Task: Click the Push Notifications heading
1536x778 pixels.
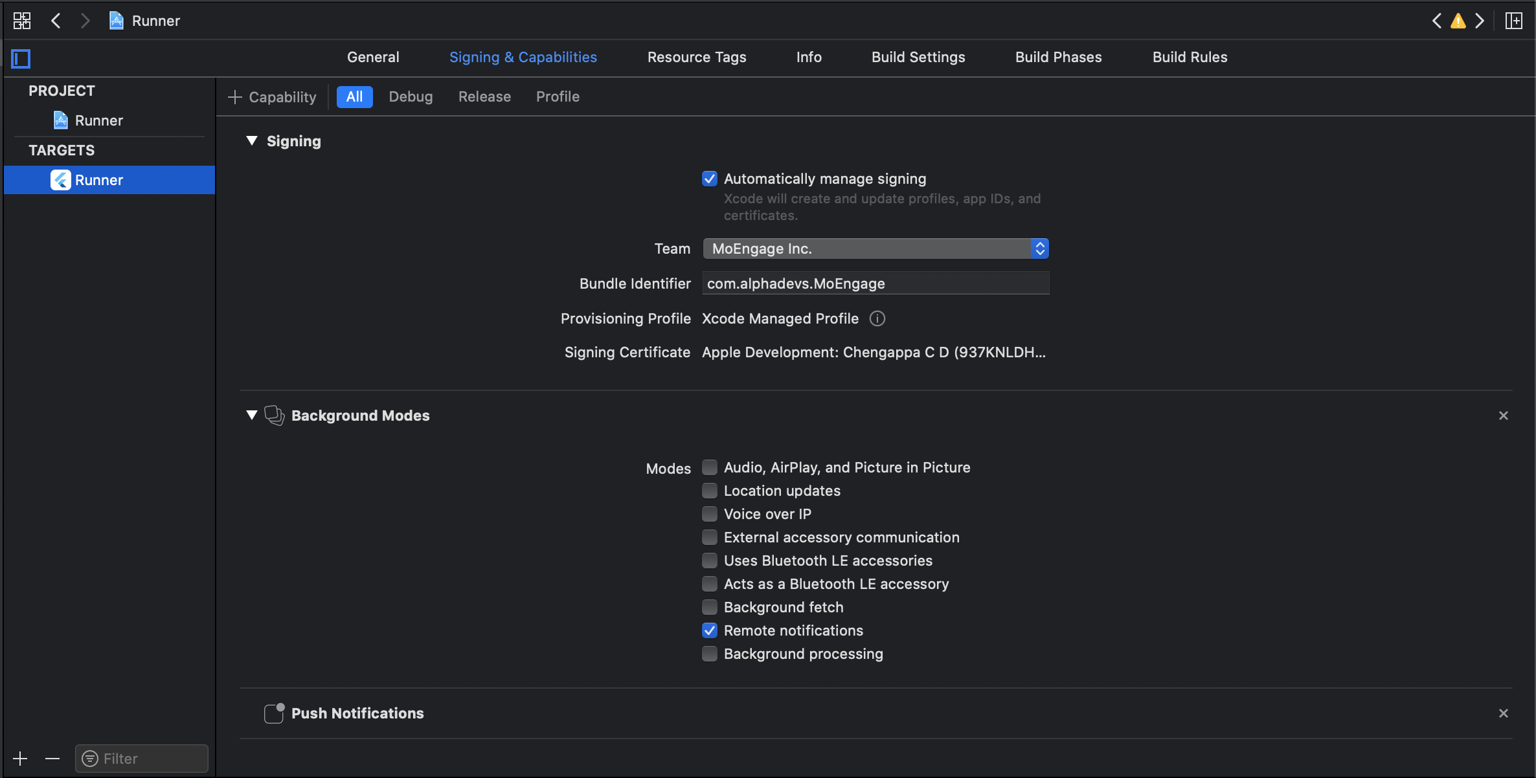Action: (357, 713)
